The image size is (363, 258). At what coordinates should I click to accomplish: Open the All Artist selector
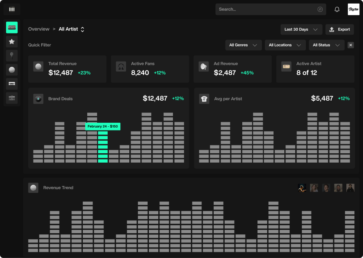click(x=71, y=29)
